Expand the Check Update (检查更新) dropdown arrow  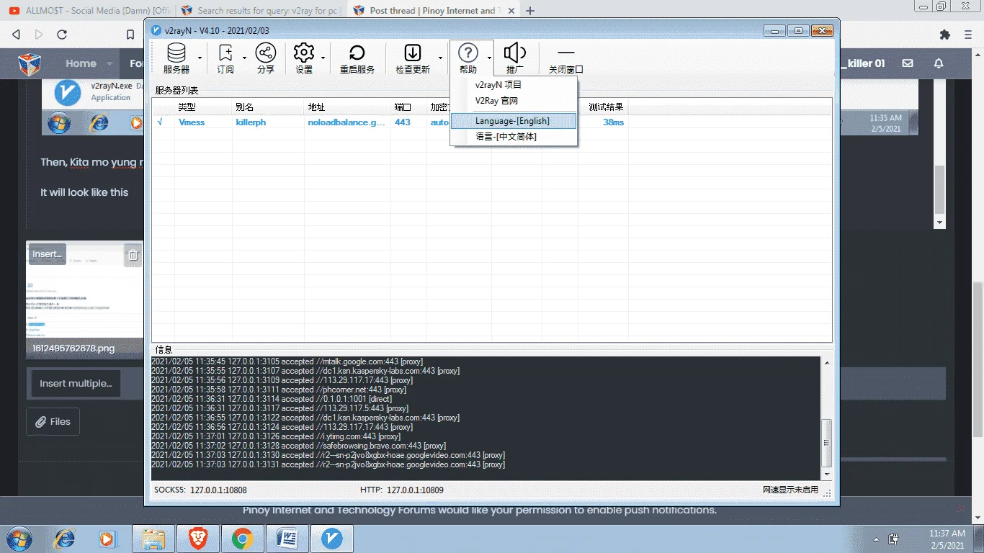[440, 58]
